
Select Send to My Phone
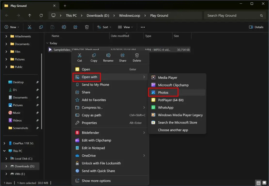[110, 85]
